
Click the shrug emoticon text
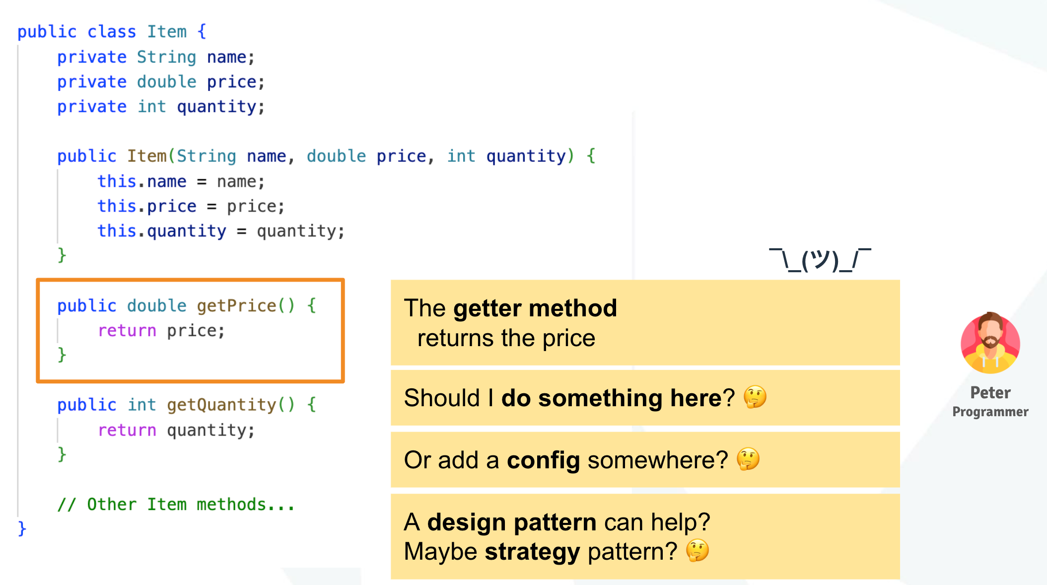pos(820,260)
